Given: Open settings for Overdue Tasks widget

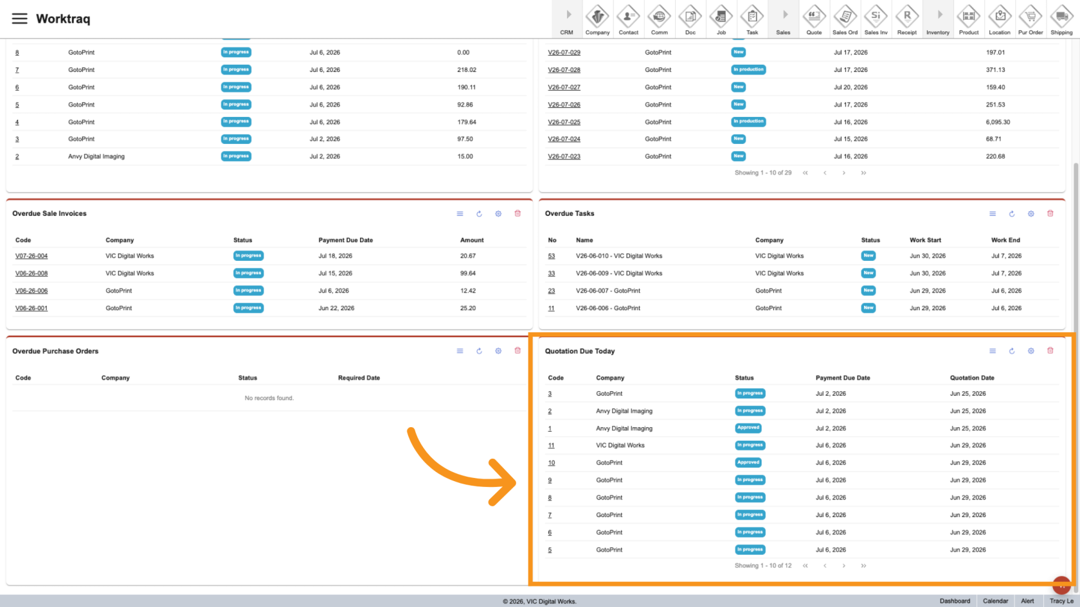Looking at the screenshot, I should click(1031, 214).
